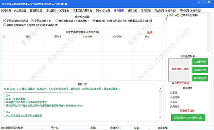The height and width of the screenshot is (130, 214).
Task: Click the 移动版登录 button
Action: [200, 78]
